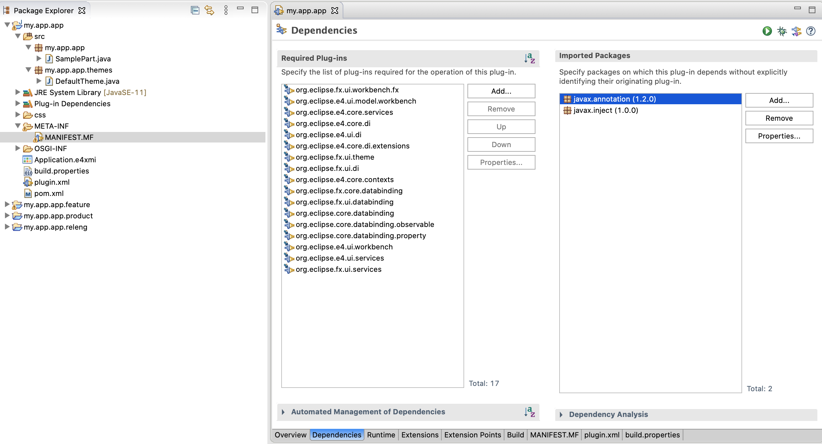Open Package Explorer view menu dots
822x444 pixels.
(226, 10)
